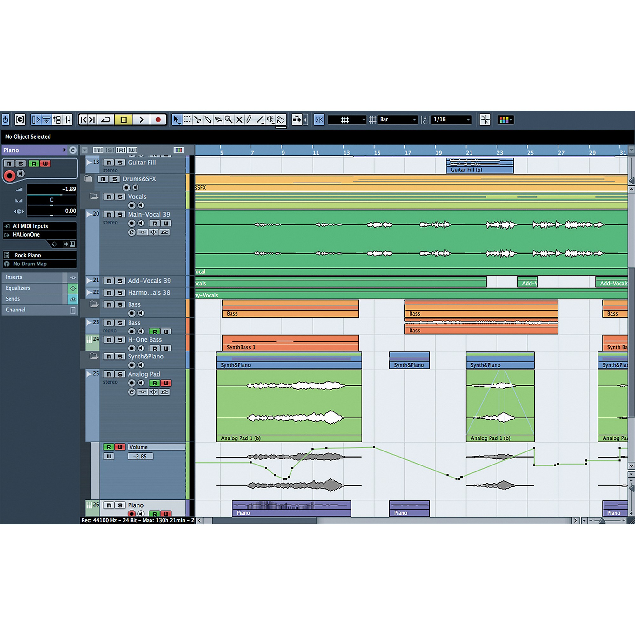Open the color palette selector
The width and height of the screenshot is (635, 635).
[x=505, y=120]
